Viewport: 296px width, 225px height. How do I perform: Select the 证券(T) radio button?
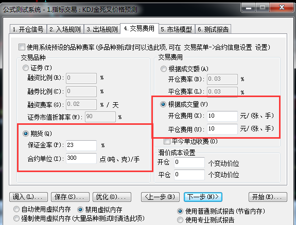26,68
